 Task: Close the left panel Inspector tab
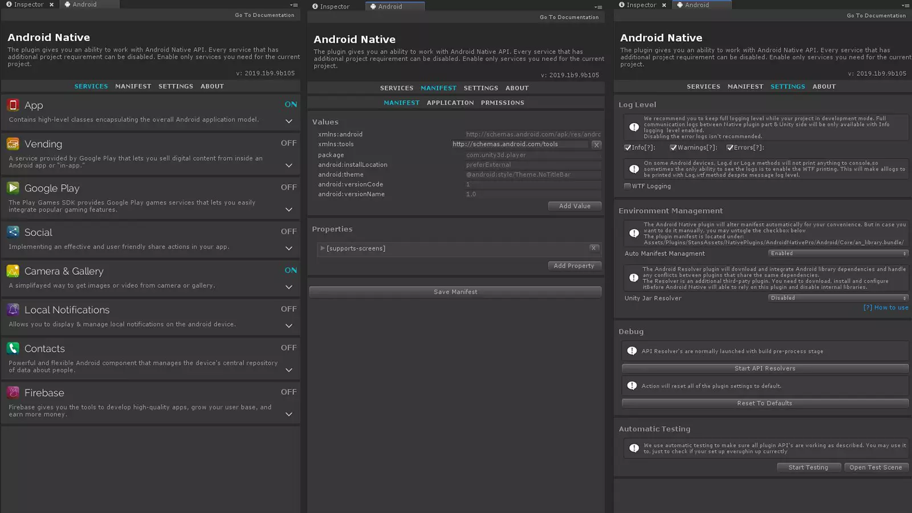pos(51,5)
